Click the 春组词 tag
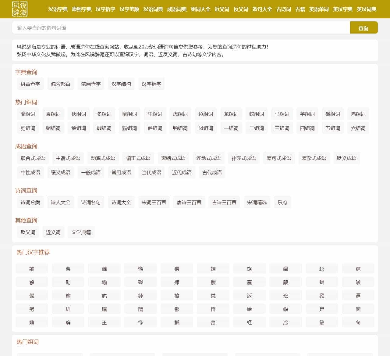Screen dimensions: 390x356 click(x=28, y=114)
